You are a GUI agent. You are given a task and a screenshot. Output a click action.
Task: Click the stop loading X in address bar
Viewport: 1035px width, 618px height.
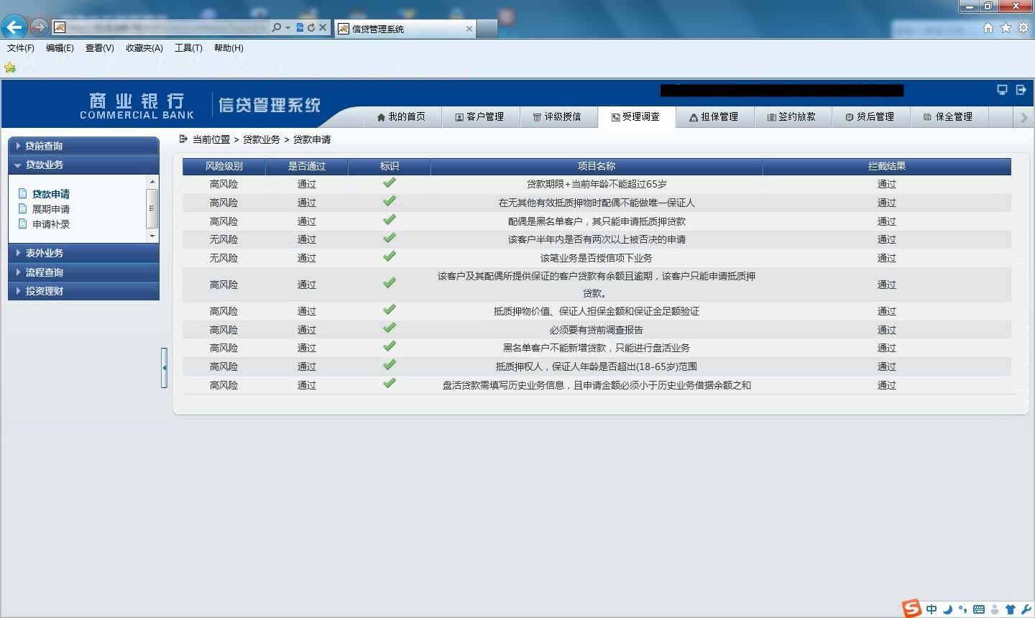click(323, 27)
